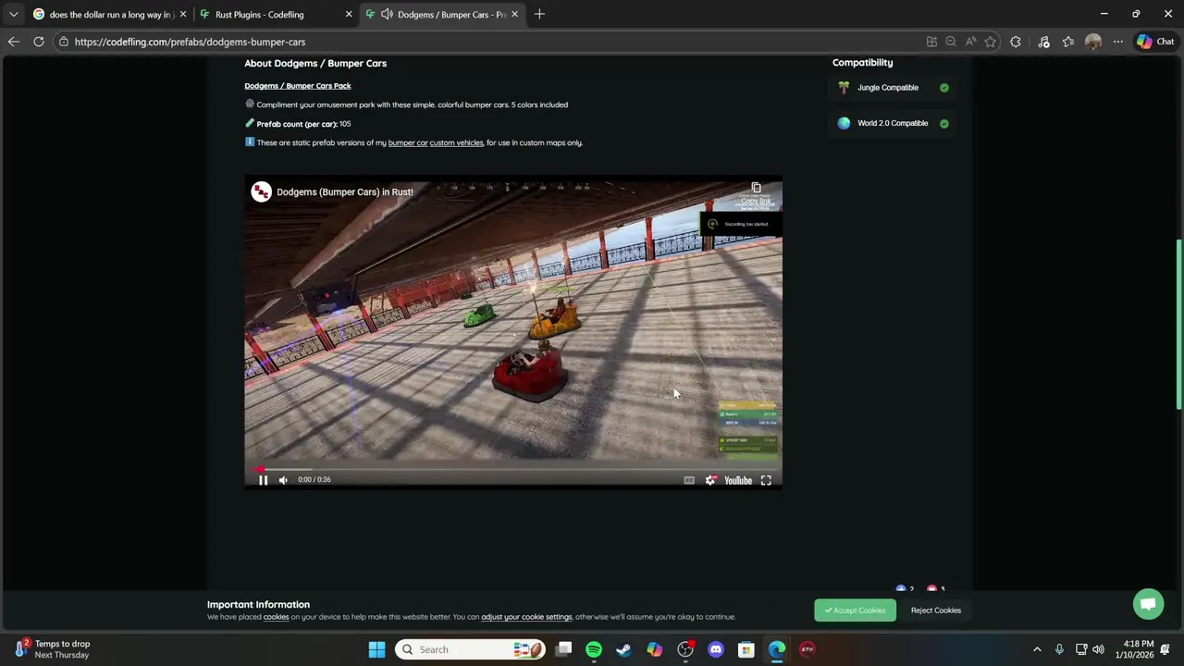The image size is (1184, 666).
Task: Open Copilot Chat sidebar
Action: 1155,42
